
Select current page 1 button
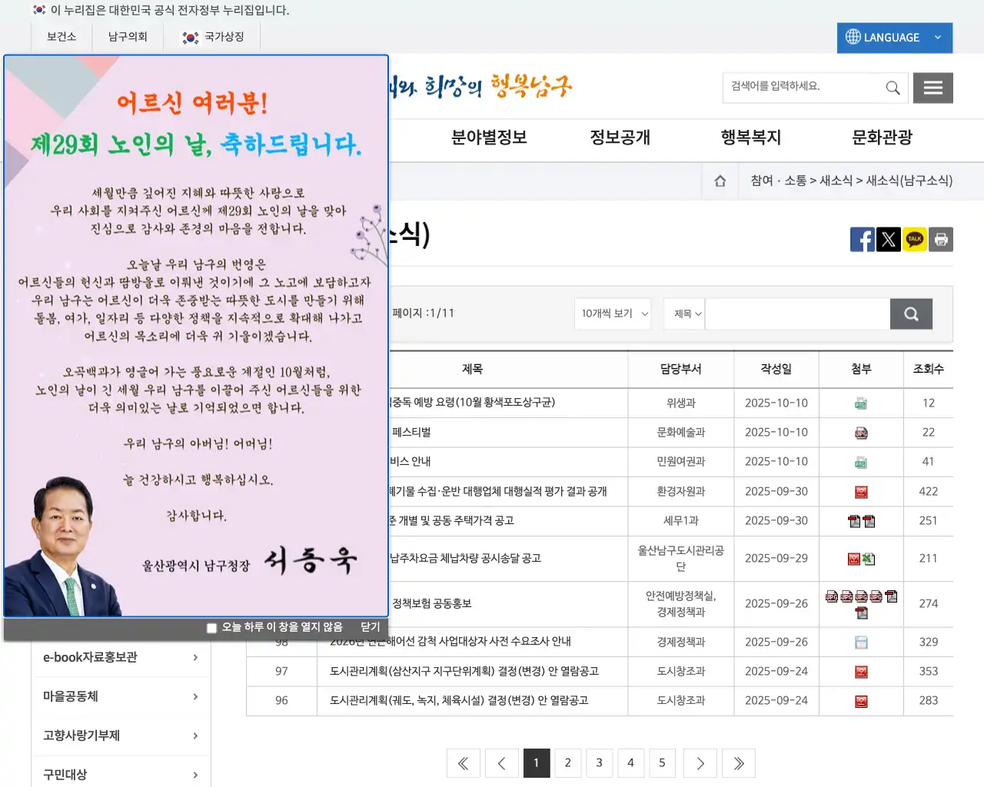click(x=536, y=763)
